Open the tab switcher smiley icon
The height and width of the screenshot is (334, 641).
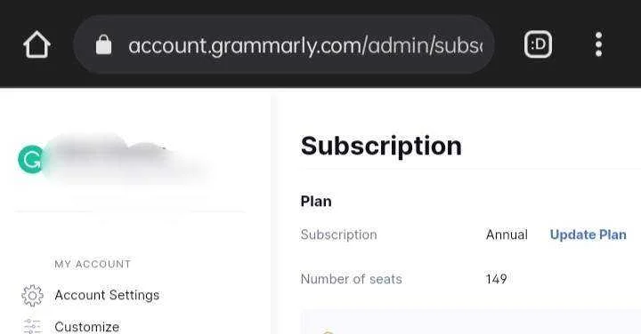pos(538,44)
